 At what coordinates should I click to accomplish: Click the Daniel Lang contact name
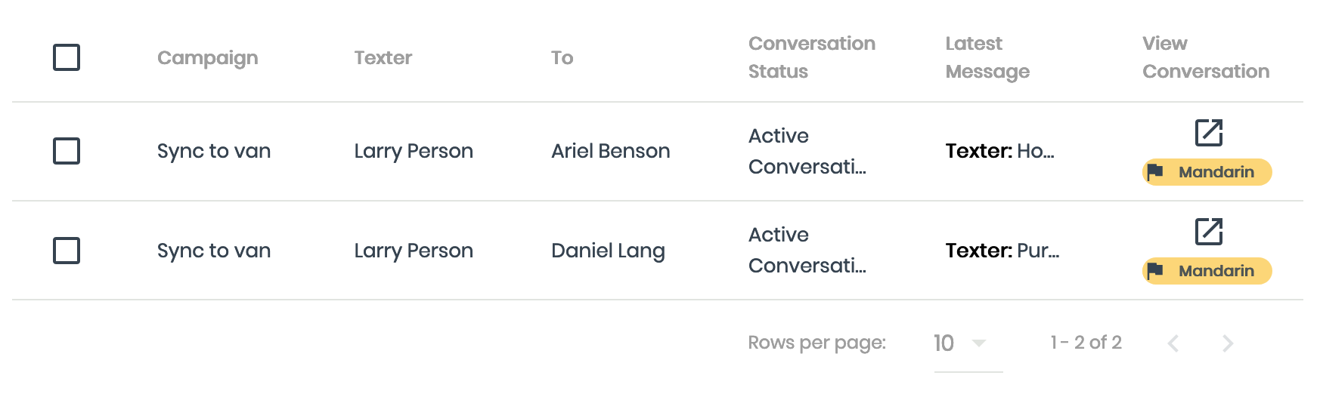608,251
